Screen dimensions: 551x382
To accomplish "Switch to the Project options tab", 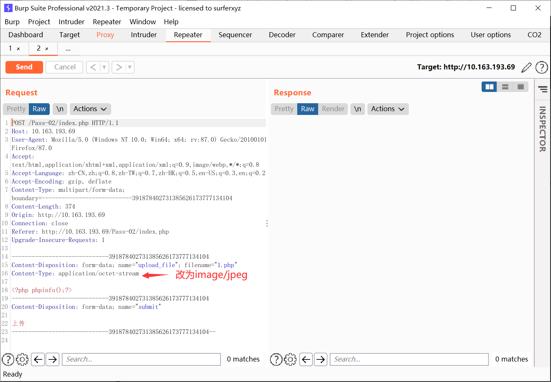I will click(x=430, y=35).
